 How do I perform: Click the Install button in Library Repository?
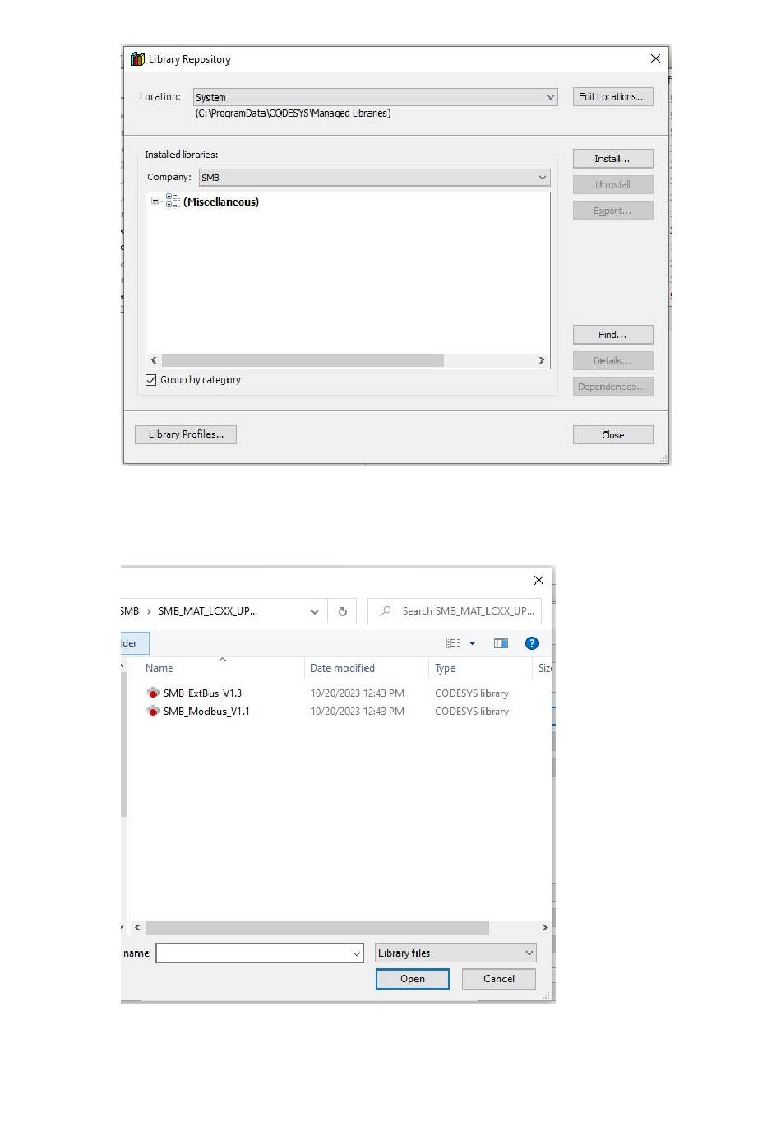point(612,159)
